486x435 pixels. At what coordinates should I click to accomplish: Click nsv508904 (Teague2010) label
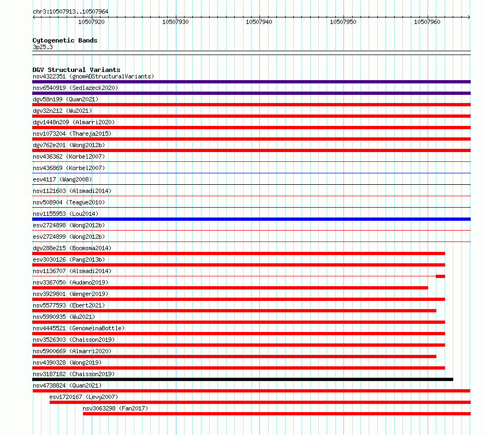coord(69,202)
